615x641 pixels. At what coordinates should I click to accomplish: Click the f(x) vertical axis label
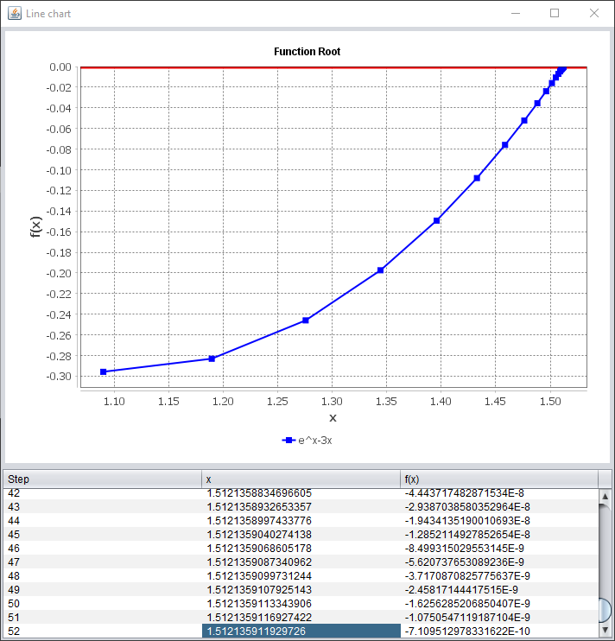pos(36,227)
